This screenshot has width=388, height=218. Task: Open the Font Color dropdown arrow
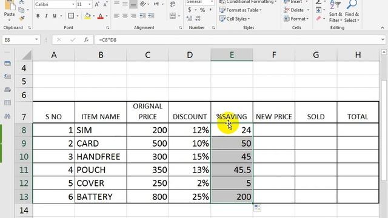click(107, 16)
